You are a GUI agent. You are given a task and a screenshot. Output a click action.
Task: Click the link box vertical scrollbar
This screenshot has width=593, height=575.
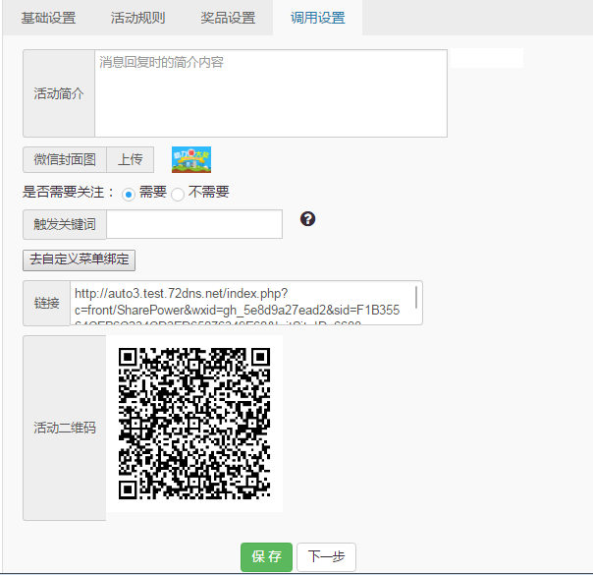coord(416,298)
